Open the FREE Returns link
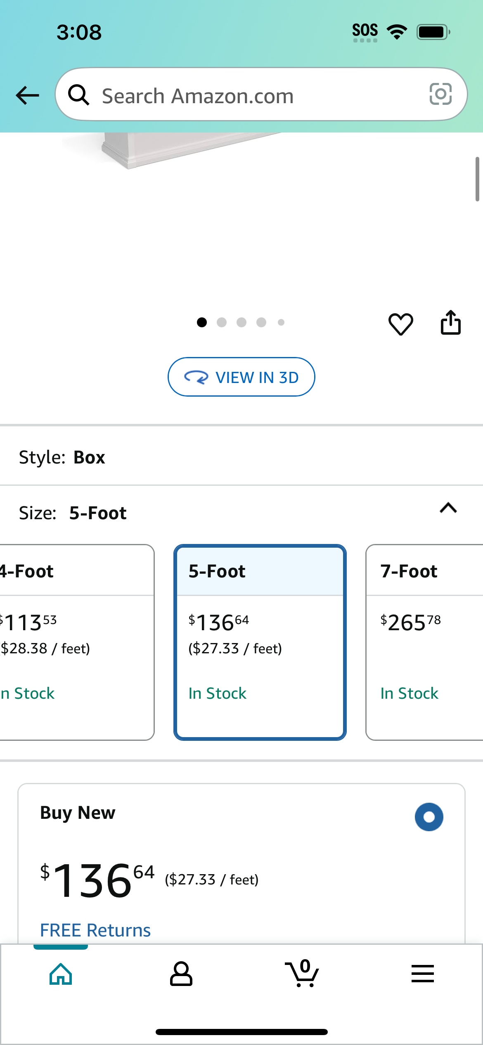Screen dimensions: 483x1045 [x=95, y=930]
